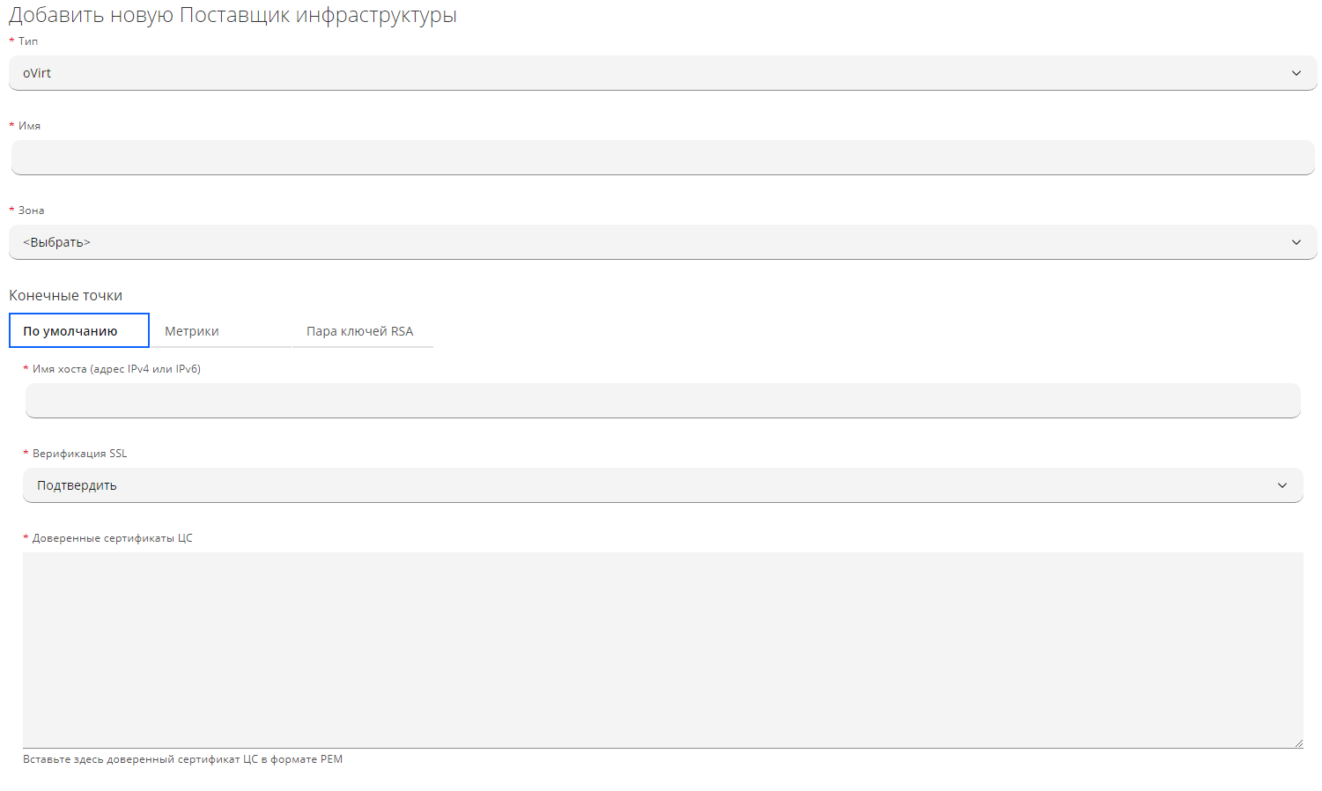1322x791 pixels.
Task: Click the PEM format hint text
Action: (x=182, y=759)
